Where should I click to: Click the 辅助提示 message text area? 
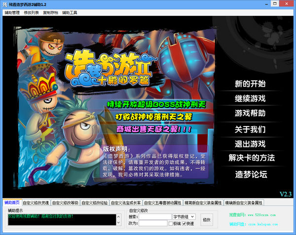click(x=62, y=220)
